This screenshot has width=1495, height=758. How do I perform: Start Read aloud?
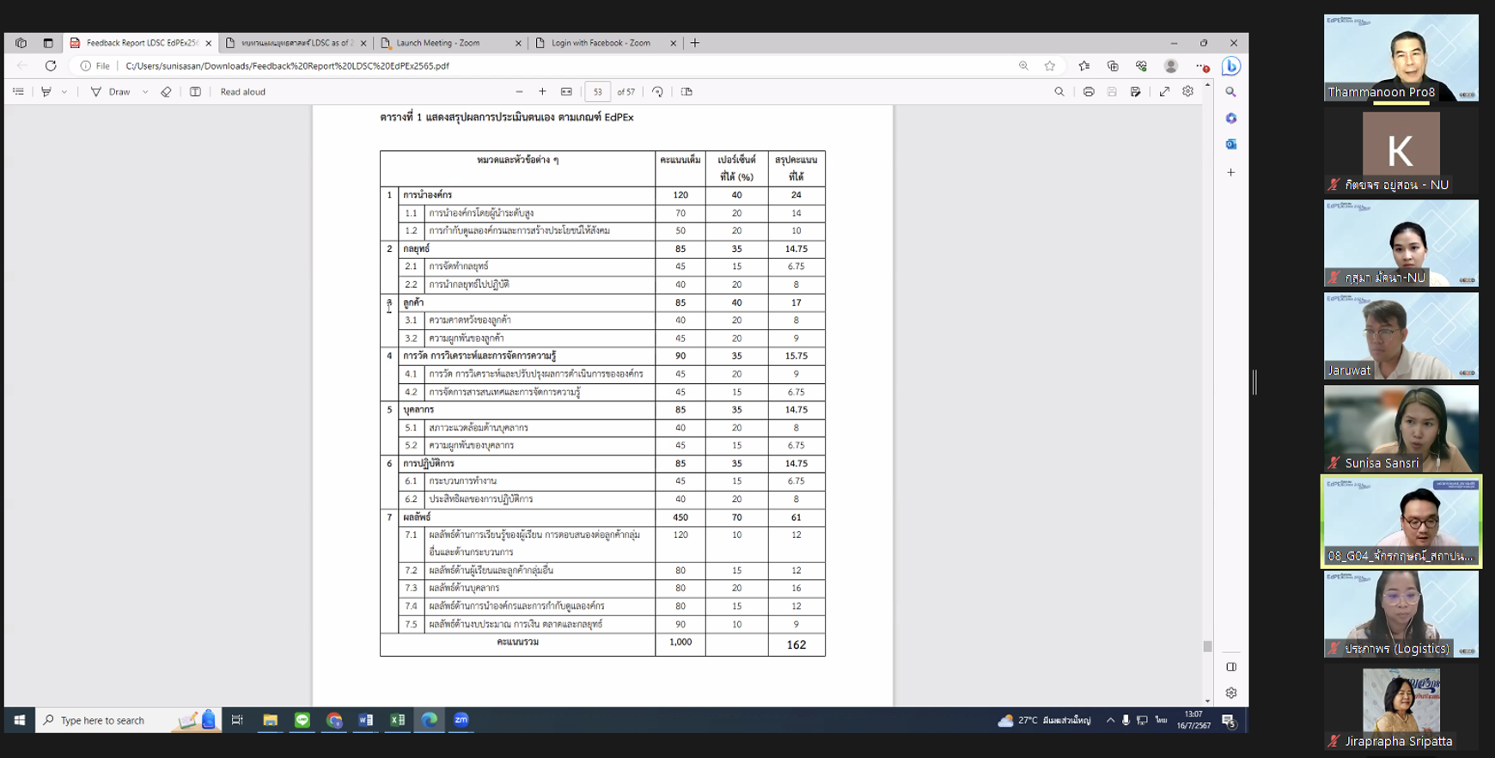coord(242,92)
